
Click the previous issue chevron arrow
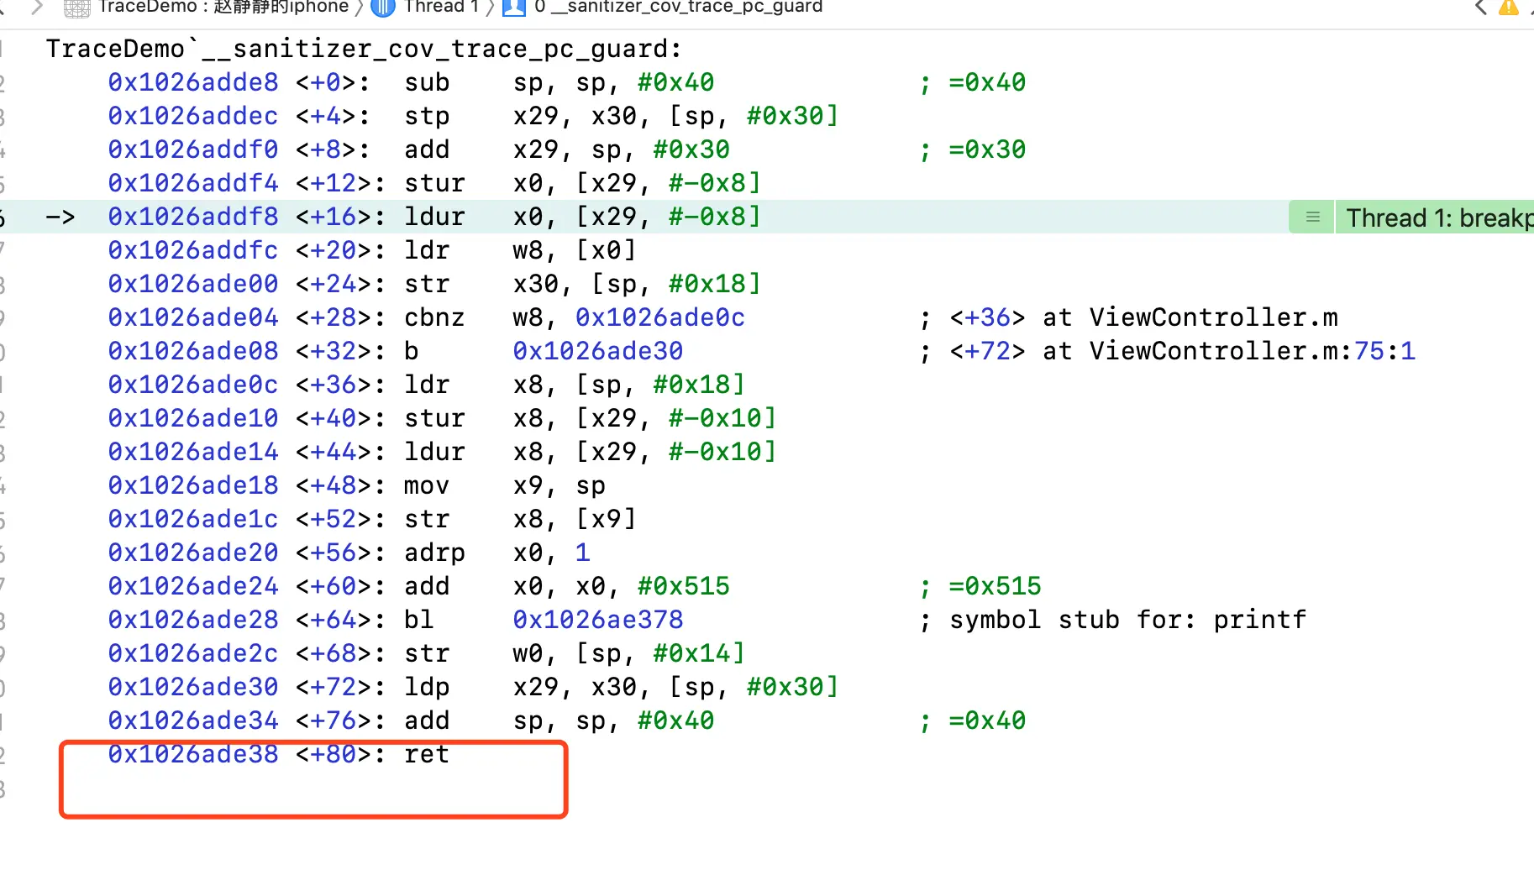[1481, 8]
